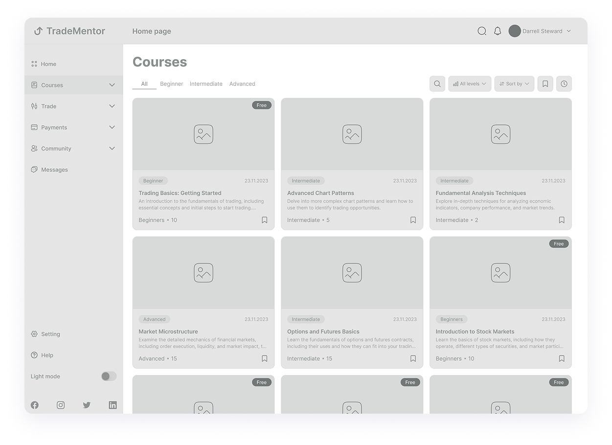Open Options and Futures Basics thumbnail
612x445 pixels.
352,273
